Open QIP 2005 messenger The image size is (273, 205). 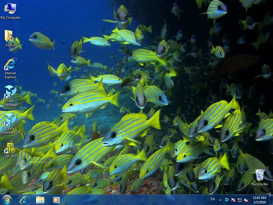pyautogui.click(x=11, y=149)
